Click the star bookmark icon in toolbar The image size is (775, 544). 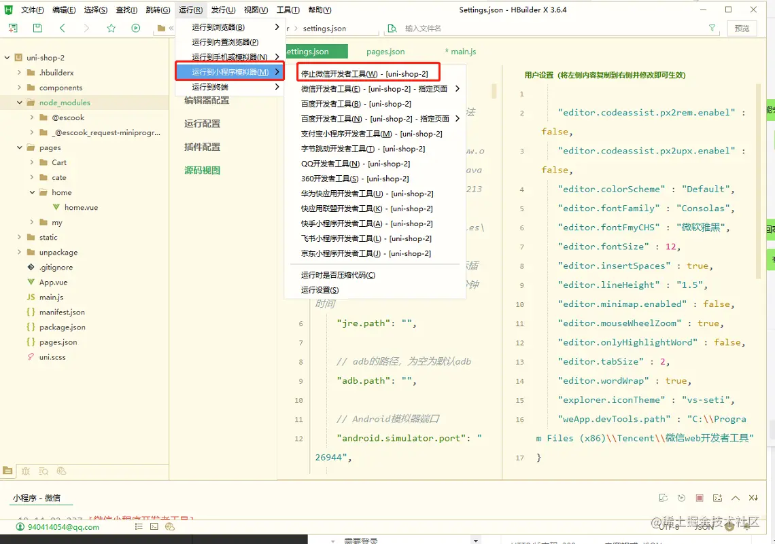click(x=111, y=28)
